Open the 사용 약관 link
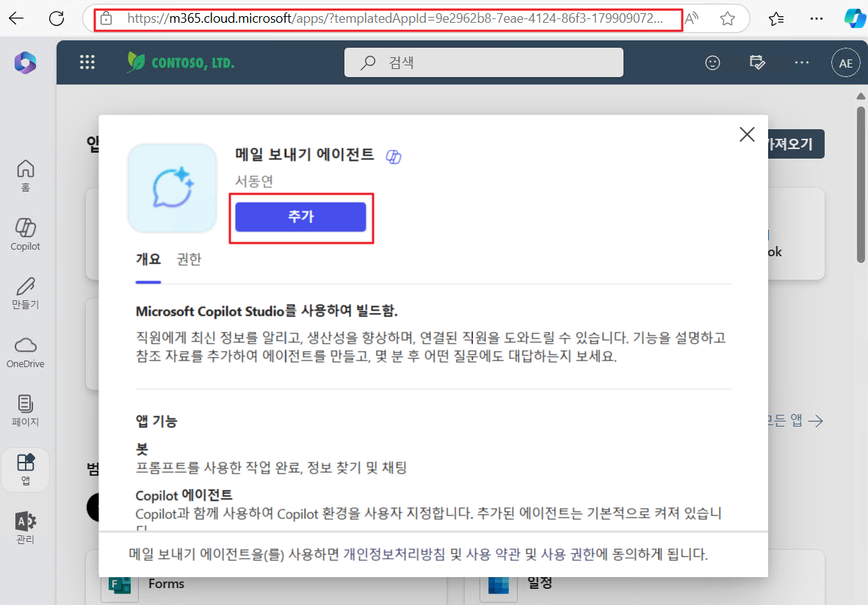This screenshot has width=868, height=605. click(x=493, y=554)
